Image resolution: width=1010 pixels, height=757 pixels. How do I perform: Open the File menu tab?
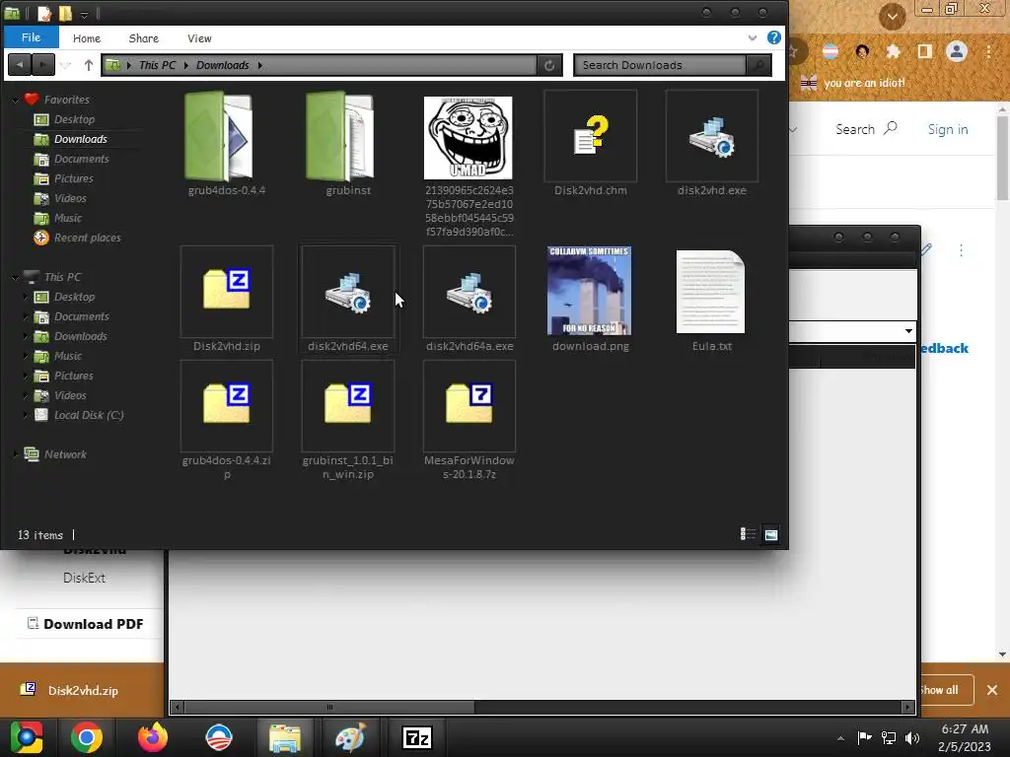[31, 37]
